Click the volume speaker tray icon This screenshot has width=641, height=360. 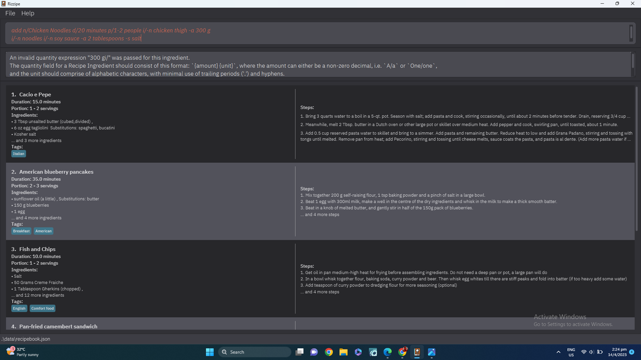[591, 352]
